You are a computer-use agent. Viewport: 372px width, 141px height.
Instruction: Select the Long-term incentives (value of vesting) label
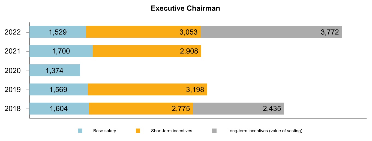[265, 131]
